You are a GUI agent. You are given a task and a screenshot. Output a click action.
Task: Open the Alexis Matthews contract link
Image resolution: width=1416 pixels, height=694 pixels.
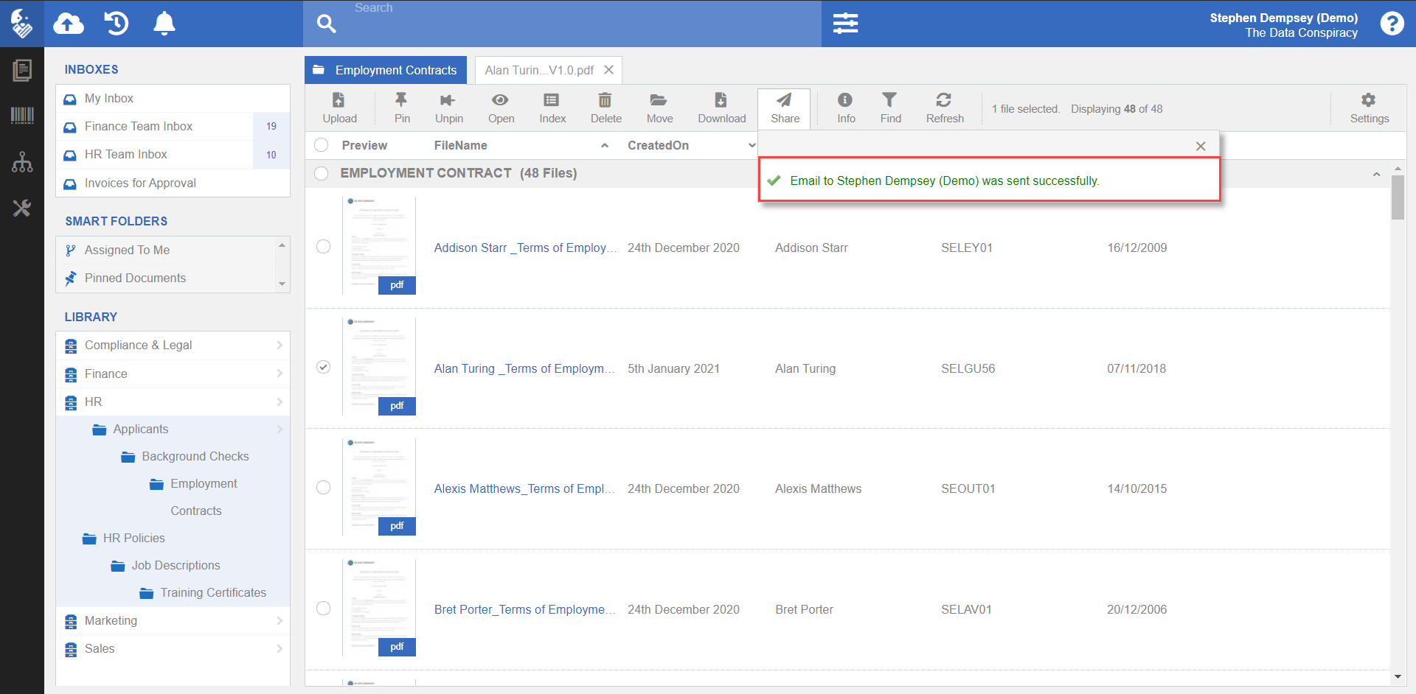(x=524, y=488)
